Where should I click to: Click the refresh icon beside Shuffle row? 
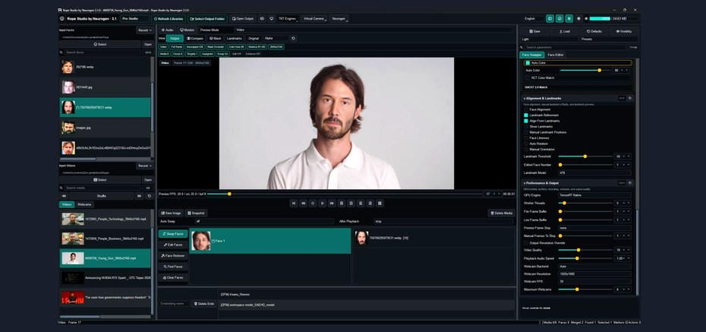pos(149,196)
